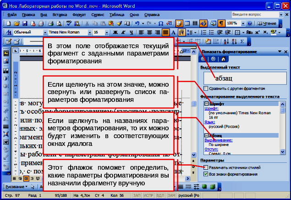
Task: Toggle the Tables and Borders toolbar icon
Action: [x=179, y=23]
